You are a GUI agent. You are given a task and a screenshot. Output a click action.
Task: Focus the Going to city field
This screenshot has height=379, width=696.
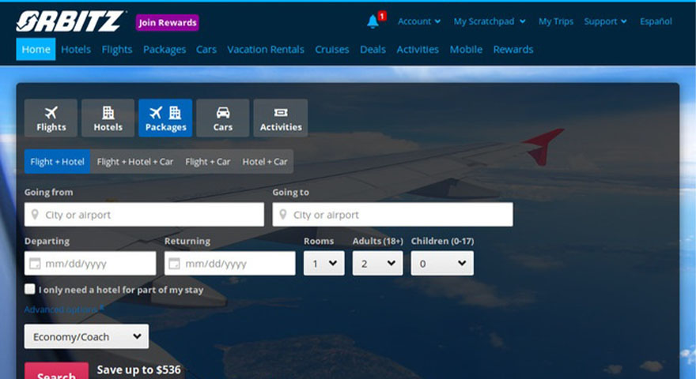tap(393, 215)
